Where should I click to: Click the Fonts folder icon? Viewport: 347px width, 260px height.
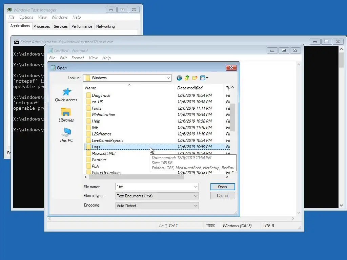click(x=88, y=108)
